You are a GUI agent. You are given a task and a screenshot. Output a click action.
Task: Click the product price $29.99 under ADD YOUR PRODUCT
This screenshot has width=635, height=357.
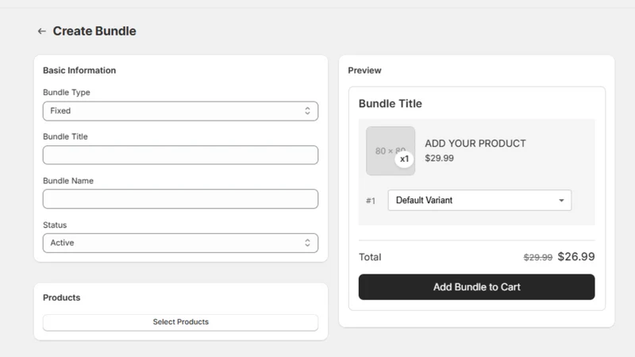click(439, 158)
